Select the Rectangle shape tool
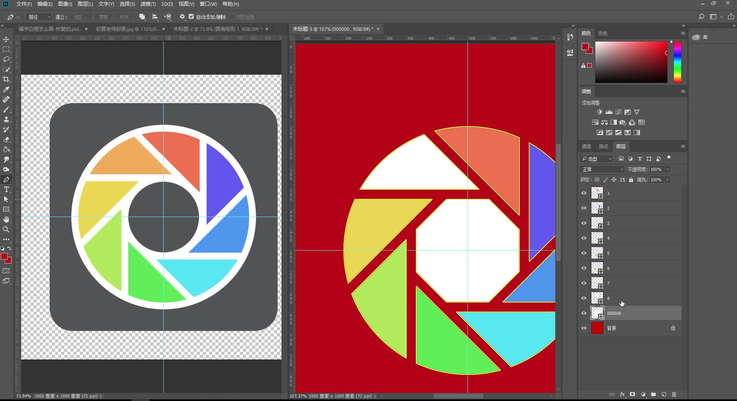Image resolution: width=737 pixels, height=401 pixels. [6, 209]
